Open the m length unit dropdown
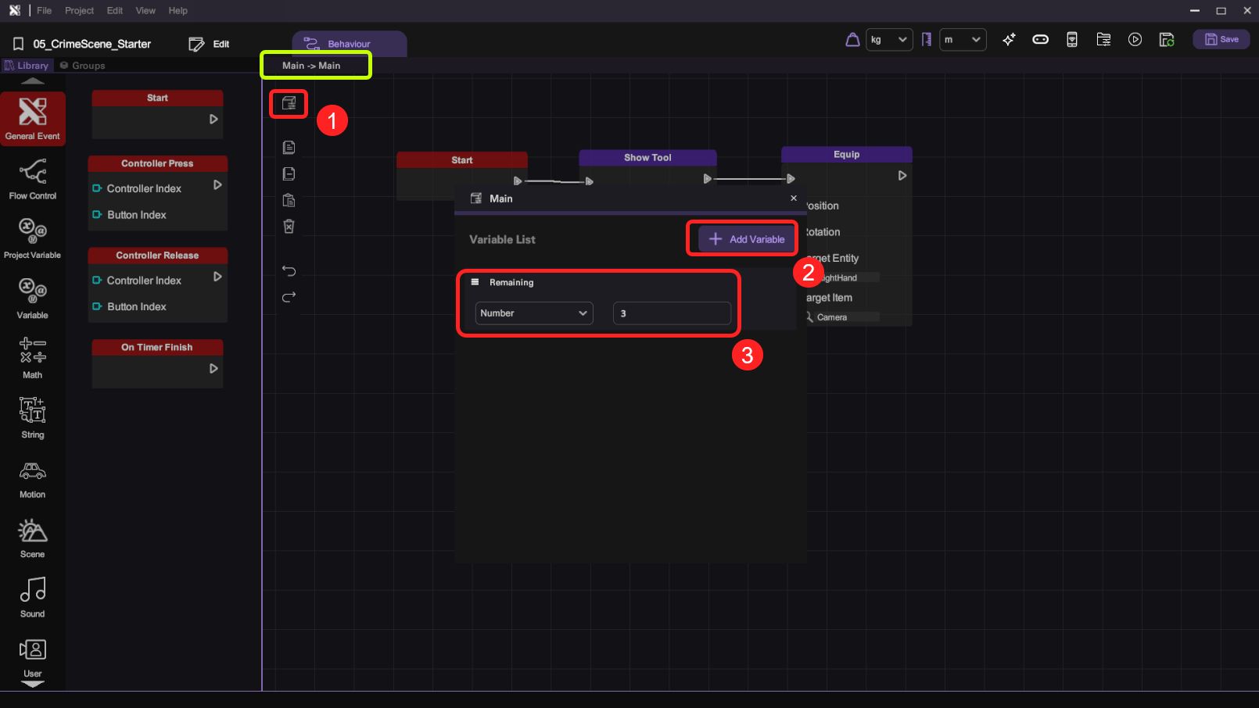 962,40
